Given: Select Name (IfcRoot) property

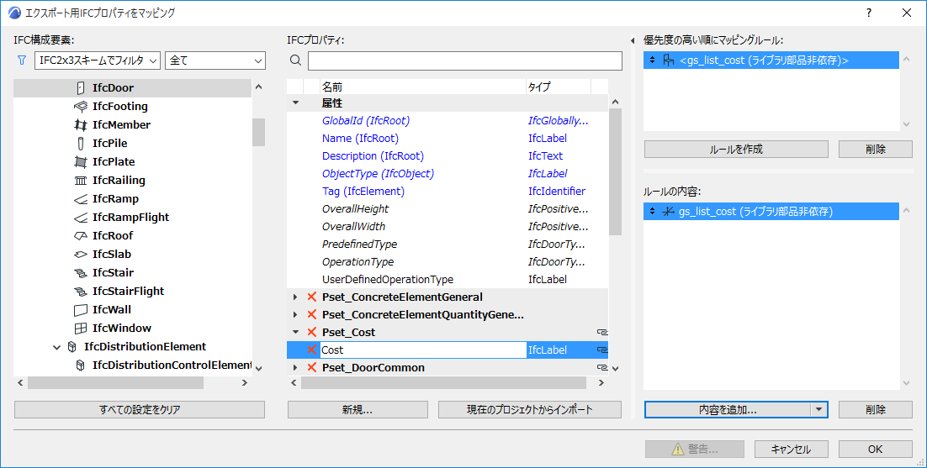Looking at the screenshot, I should tap(448, 138).
